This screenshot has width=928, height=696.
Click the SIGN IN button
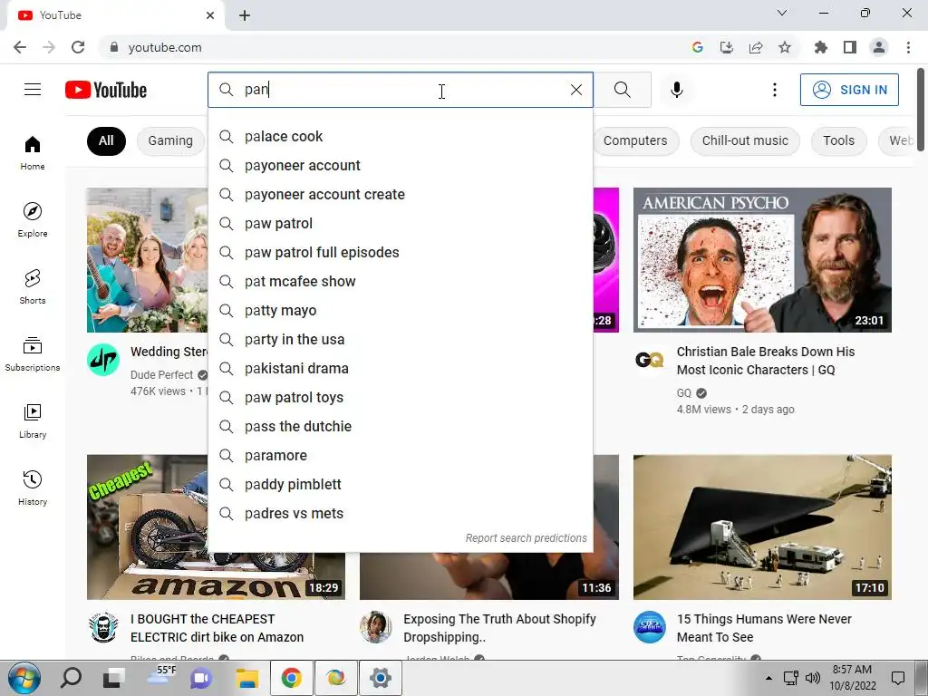point(849,90)
